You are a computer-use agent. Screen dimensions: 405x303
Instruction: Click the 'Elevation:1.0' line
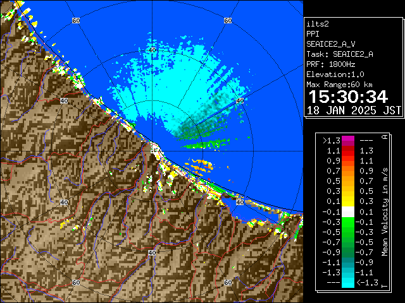[x=335, y=74]
